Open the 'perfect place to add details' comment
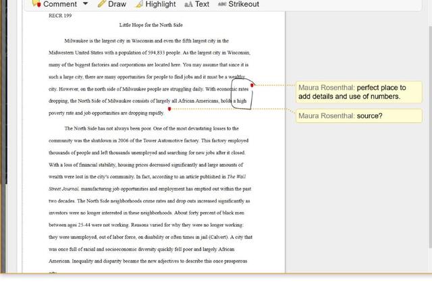 (x=358, y=92)
